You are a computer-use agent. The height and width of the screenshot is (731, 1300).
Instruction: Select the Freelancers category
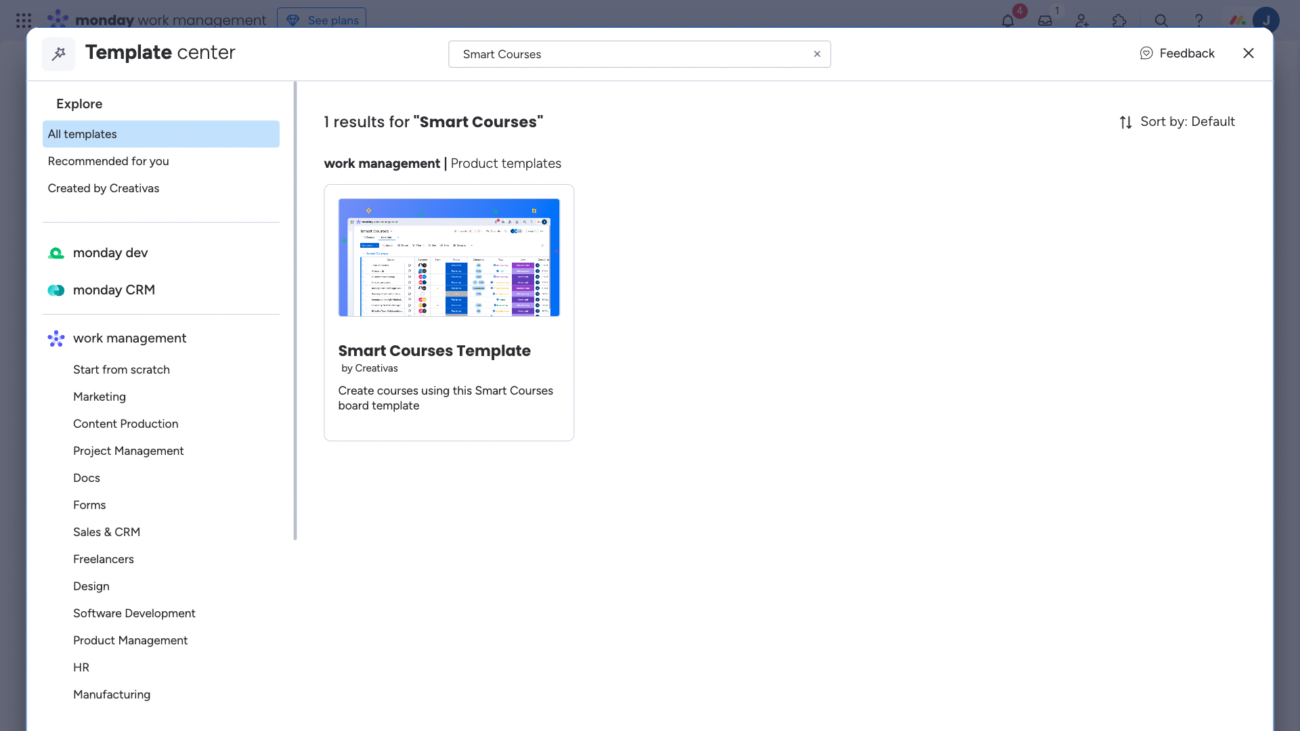pyautogui.click(x=104, y=559)
